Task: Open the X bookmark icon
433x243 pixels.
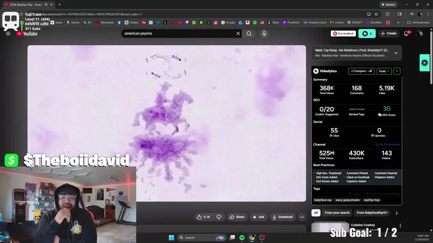Action: point(208,23)
